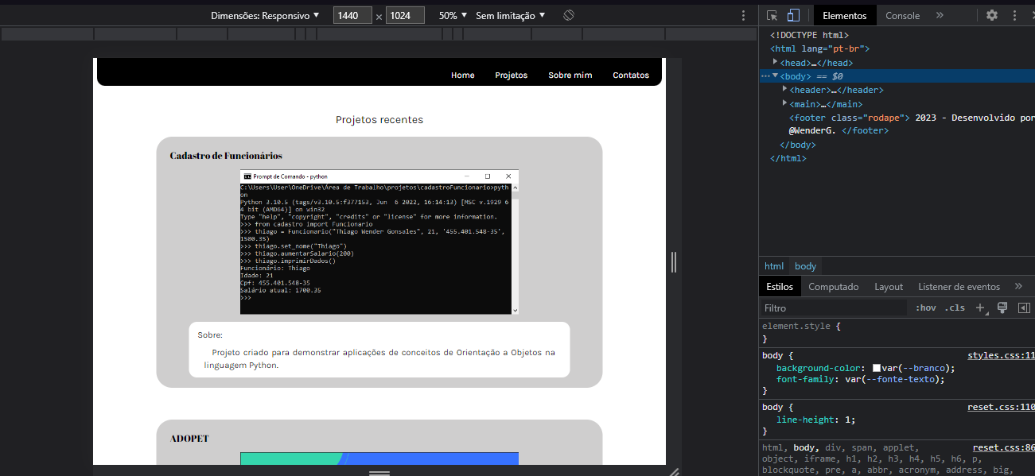Open the Computado styles tab
1035x476 pixels.
[834, 286]
